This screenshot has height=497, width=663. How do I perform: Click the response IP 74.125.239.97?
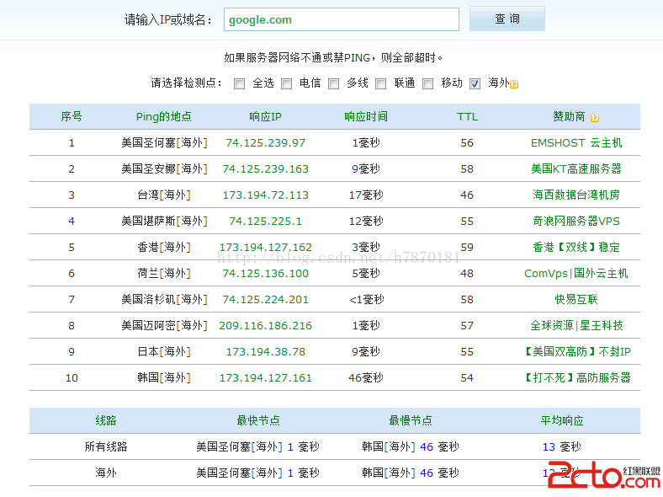266,143
